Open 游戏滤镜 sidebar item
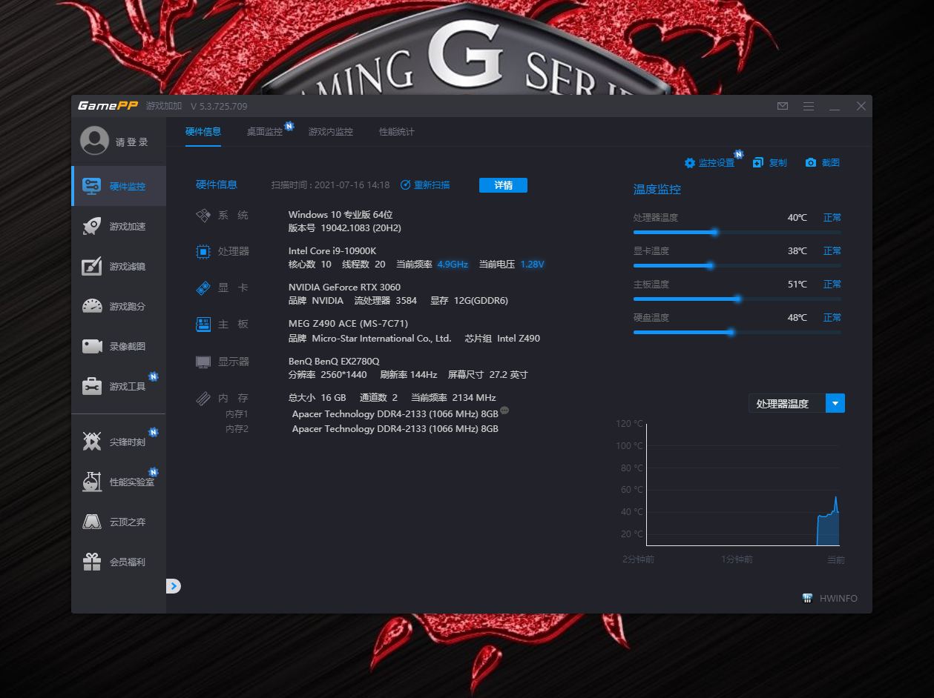 click(119, 266)
